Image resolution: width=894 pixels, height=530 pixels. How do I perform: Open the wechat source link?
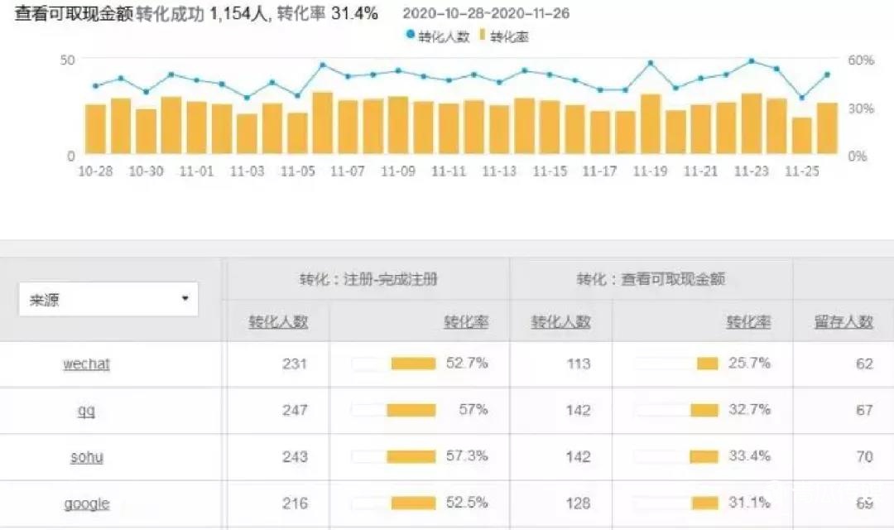(86, 364)
